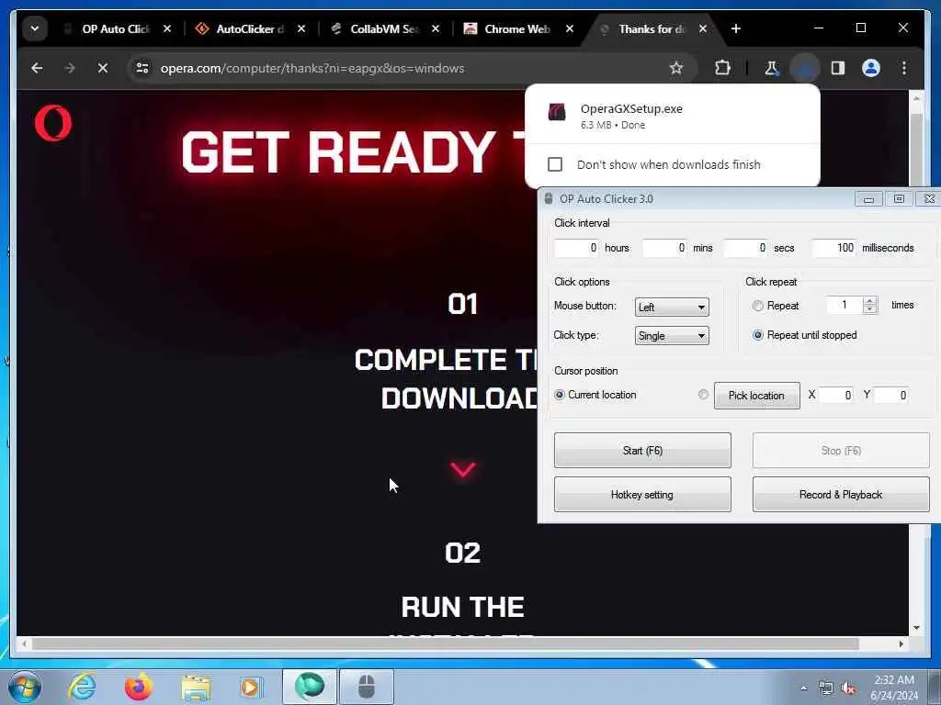Screen dimensions: 941x705
Task: Open Record & Playback
Action: [x=841, y=495]
